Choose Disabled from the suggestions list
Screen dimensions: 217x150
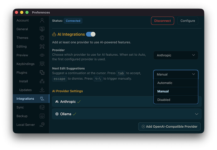(x=176, y=100)
